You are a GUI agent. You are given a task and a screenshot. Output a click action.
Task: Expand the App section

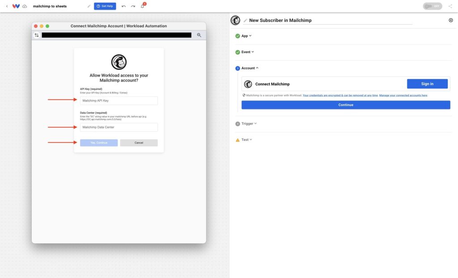point(246,36)
